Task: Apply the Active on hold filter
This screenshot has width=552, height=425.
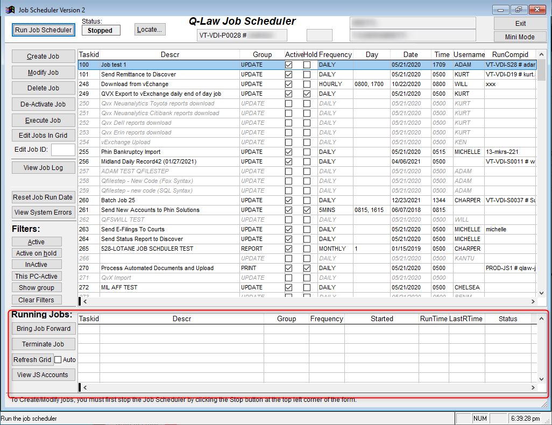Action: [37, 253]
